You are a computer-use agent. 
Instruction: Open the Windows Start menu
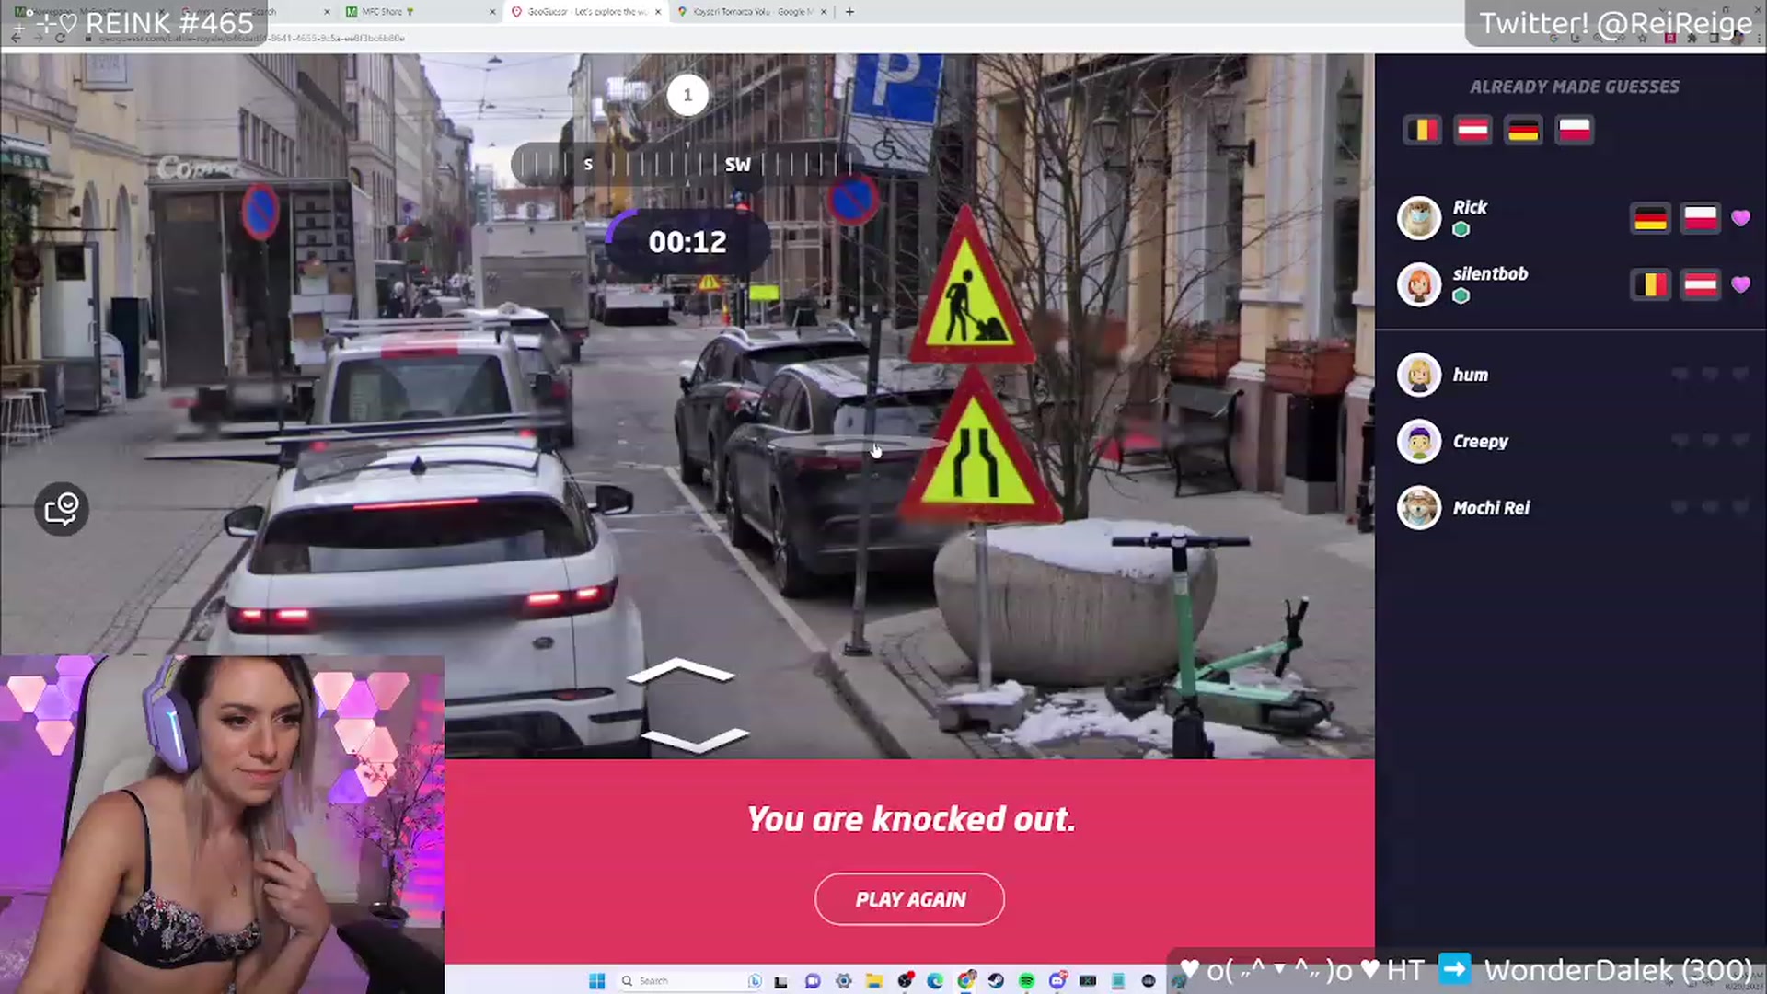coord(596,981)
